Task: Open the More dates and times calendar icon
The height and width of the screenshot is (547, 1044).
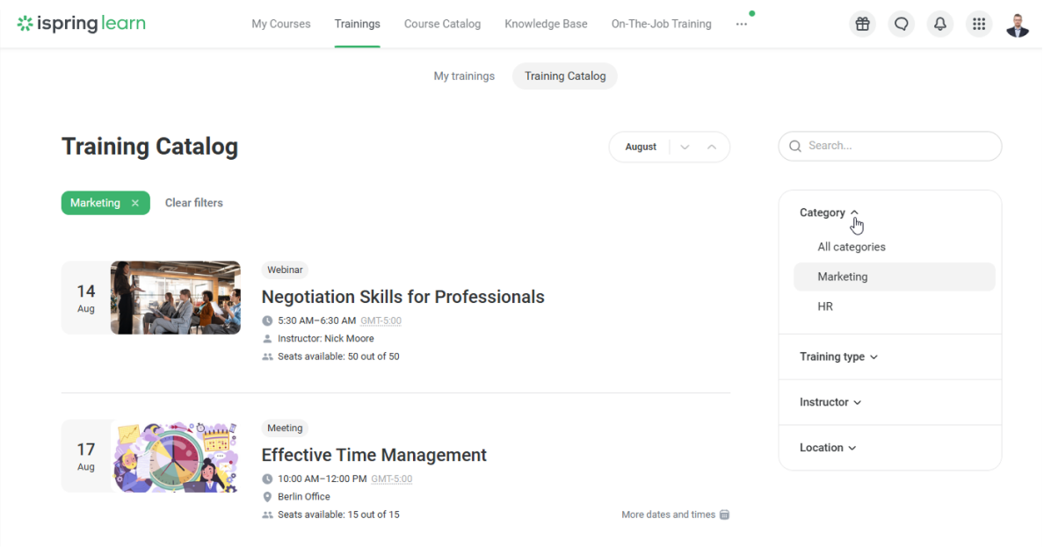Action: [x=725, y=515]
